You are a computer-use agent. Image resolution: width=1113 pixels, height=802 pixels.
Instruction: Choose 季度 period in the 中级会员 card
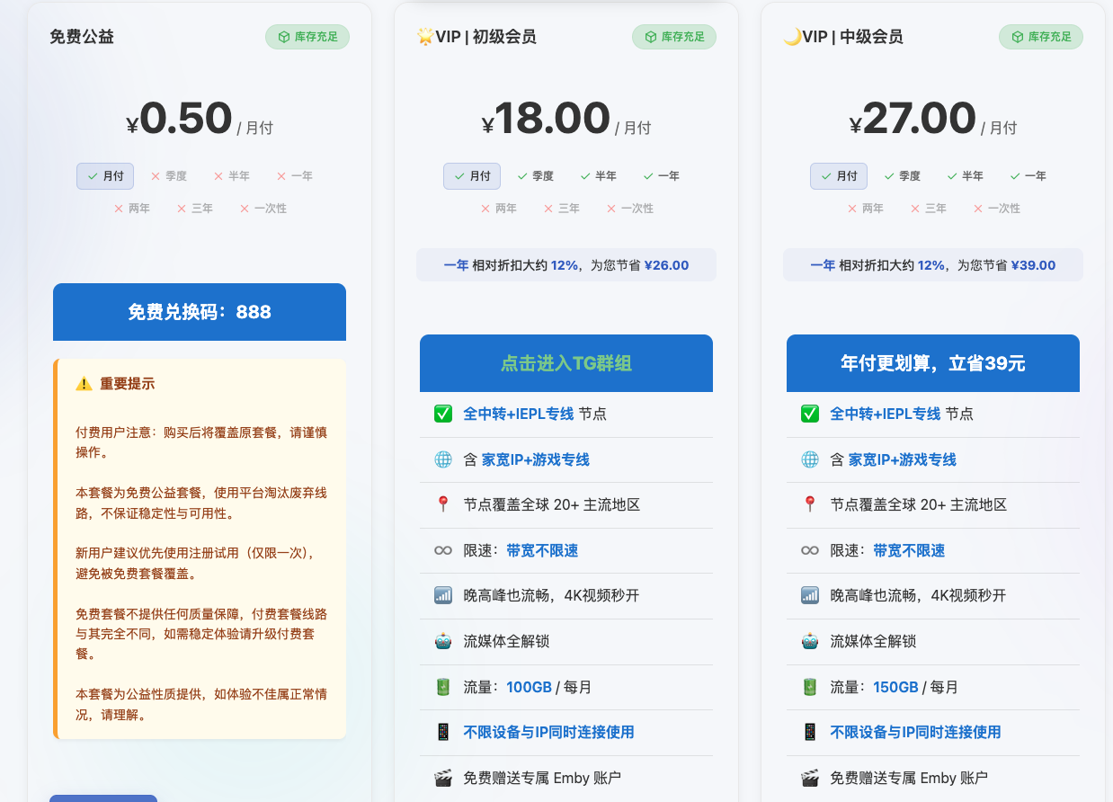902,176
